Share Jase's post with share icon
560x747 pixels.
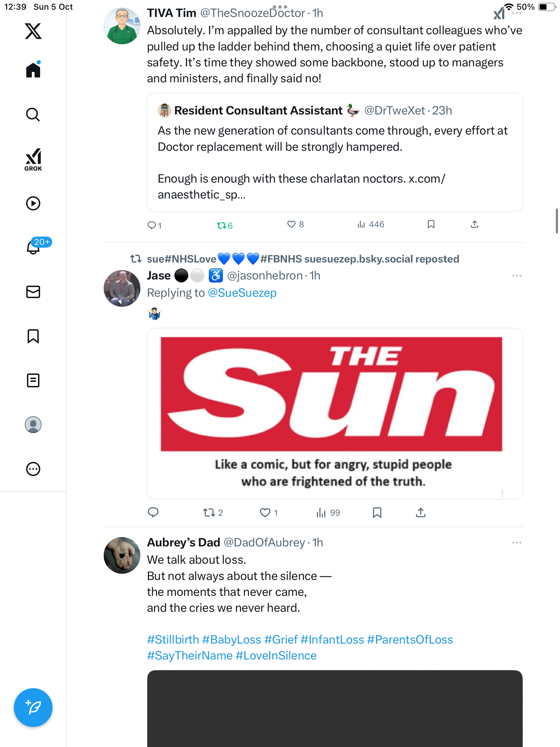(420, 513)
